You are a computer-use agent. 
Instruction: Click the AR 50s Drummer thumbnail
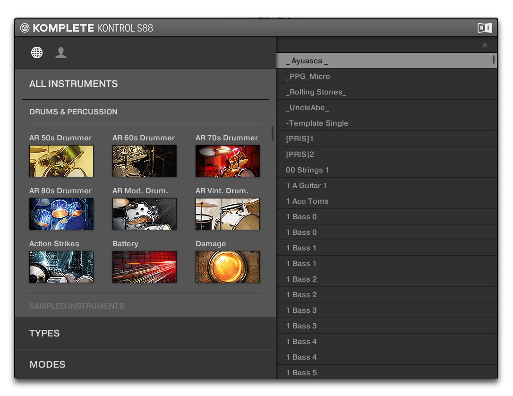[x=61, y=161]
